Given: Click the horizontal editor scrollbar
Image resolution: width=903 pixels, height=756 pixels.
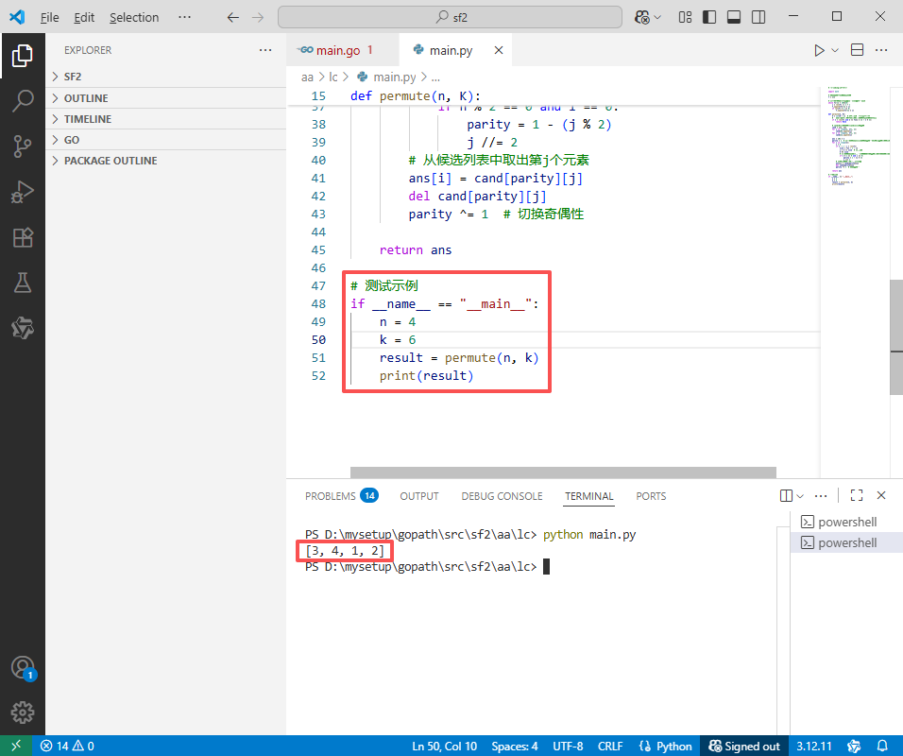Looking at the screenshot, I should [563, 472].
